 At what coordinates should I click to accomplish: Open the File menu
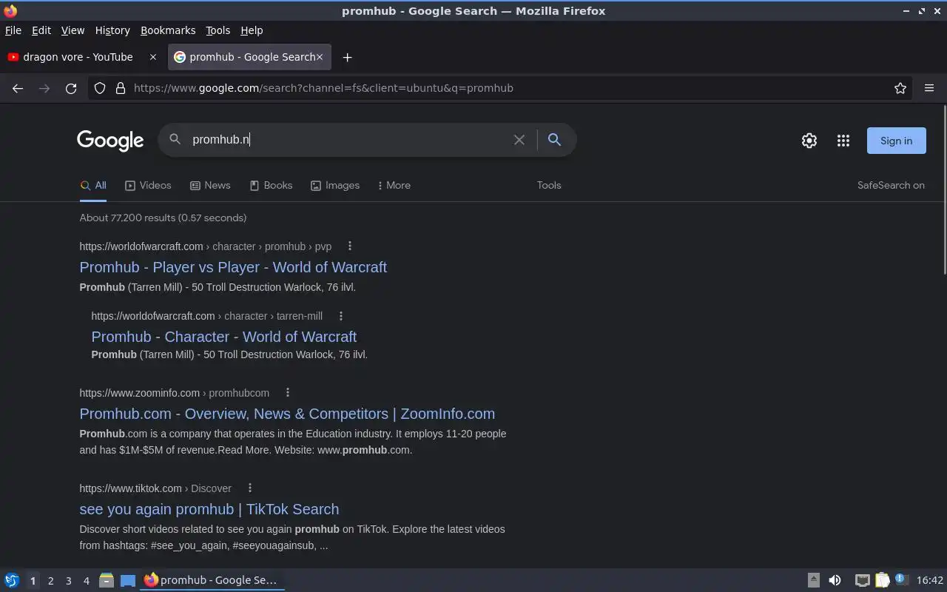pyautogui.click(x=13, y=30)
